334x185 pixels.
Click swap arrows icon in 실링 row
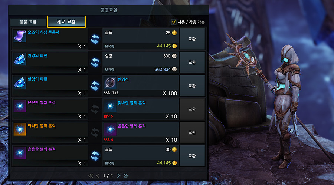(95, 63)
